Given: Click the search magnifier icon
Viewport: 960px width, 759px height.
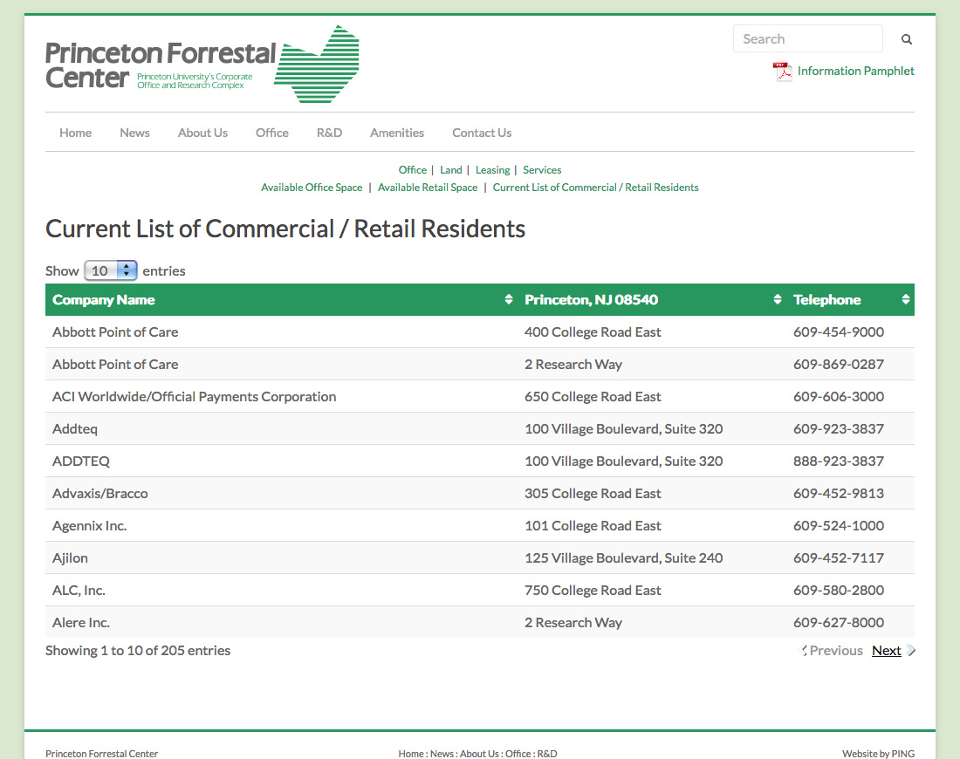Looking at the screenshot, I should point(907,39).
